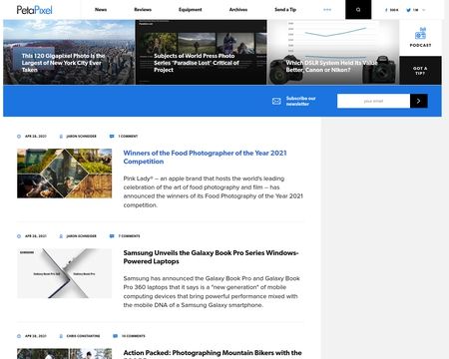This screenshot has width=449, height=359.
Task: Open the News menu item
Action: pos(101,10)
